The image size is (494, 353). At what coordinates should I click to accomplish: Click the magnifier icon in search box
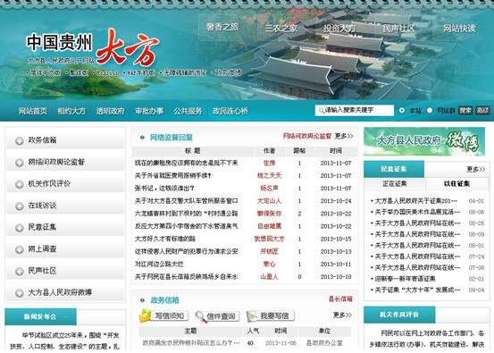pos(321,110)
